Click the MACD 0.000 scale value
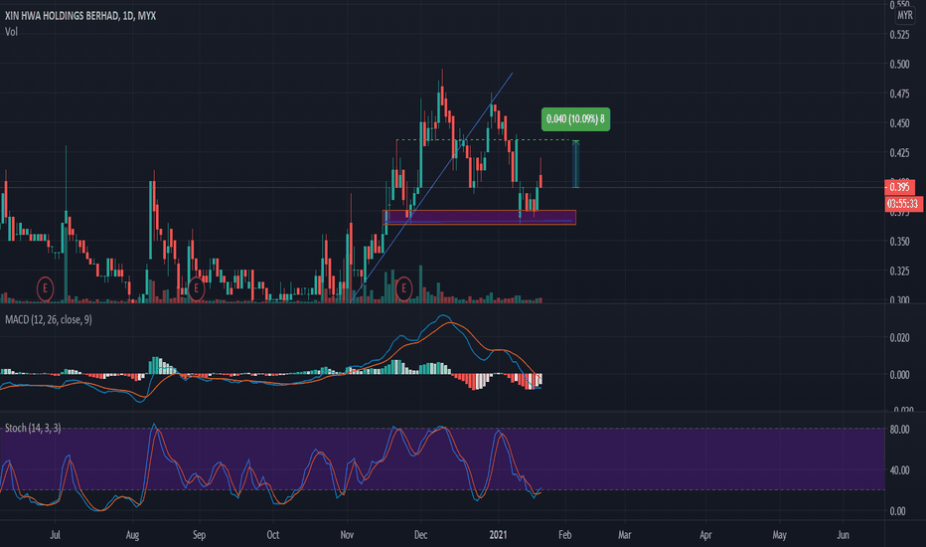The width and height of the screenshot is (926, 547). 899,375
